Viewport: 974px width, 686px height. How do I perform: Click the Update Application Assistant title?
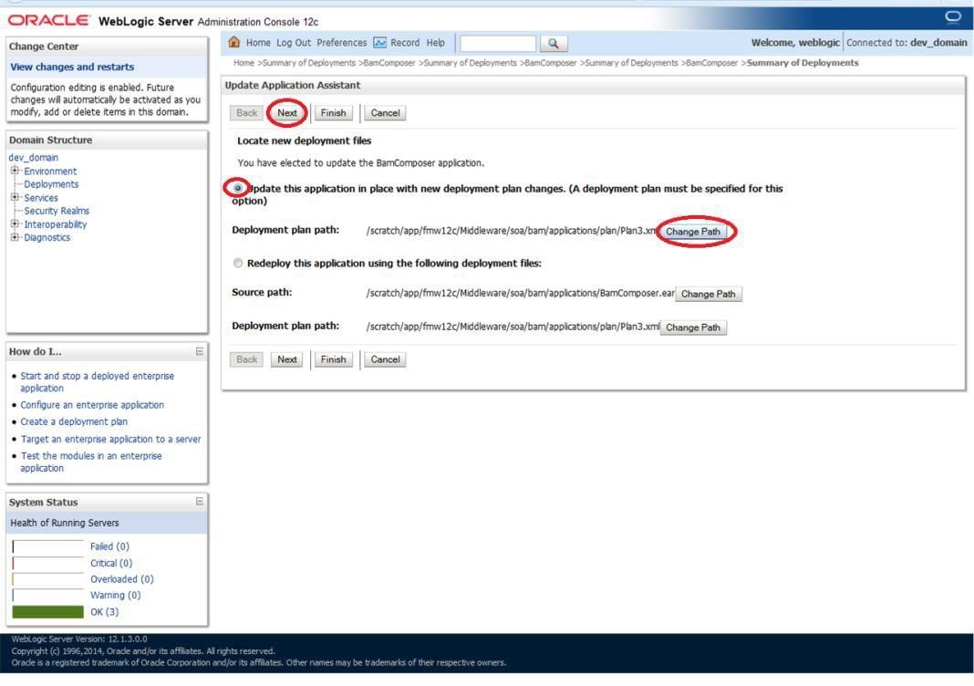point(293,85)
